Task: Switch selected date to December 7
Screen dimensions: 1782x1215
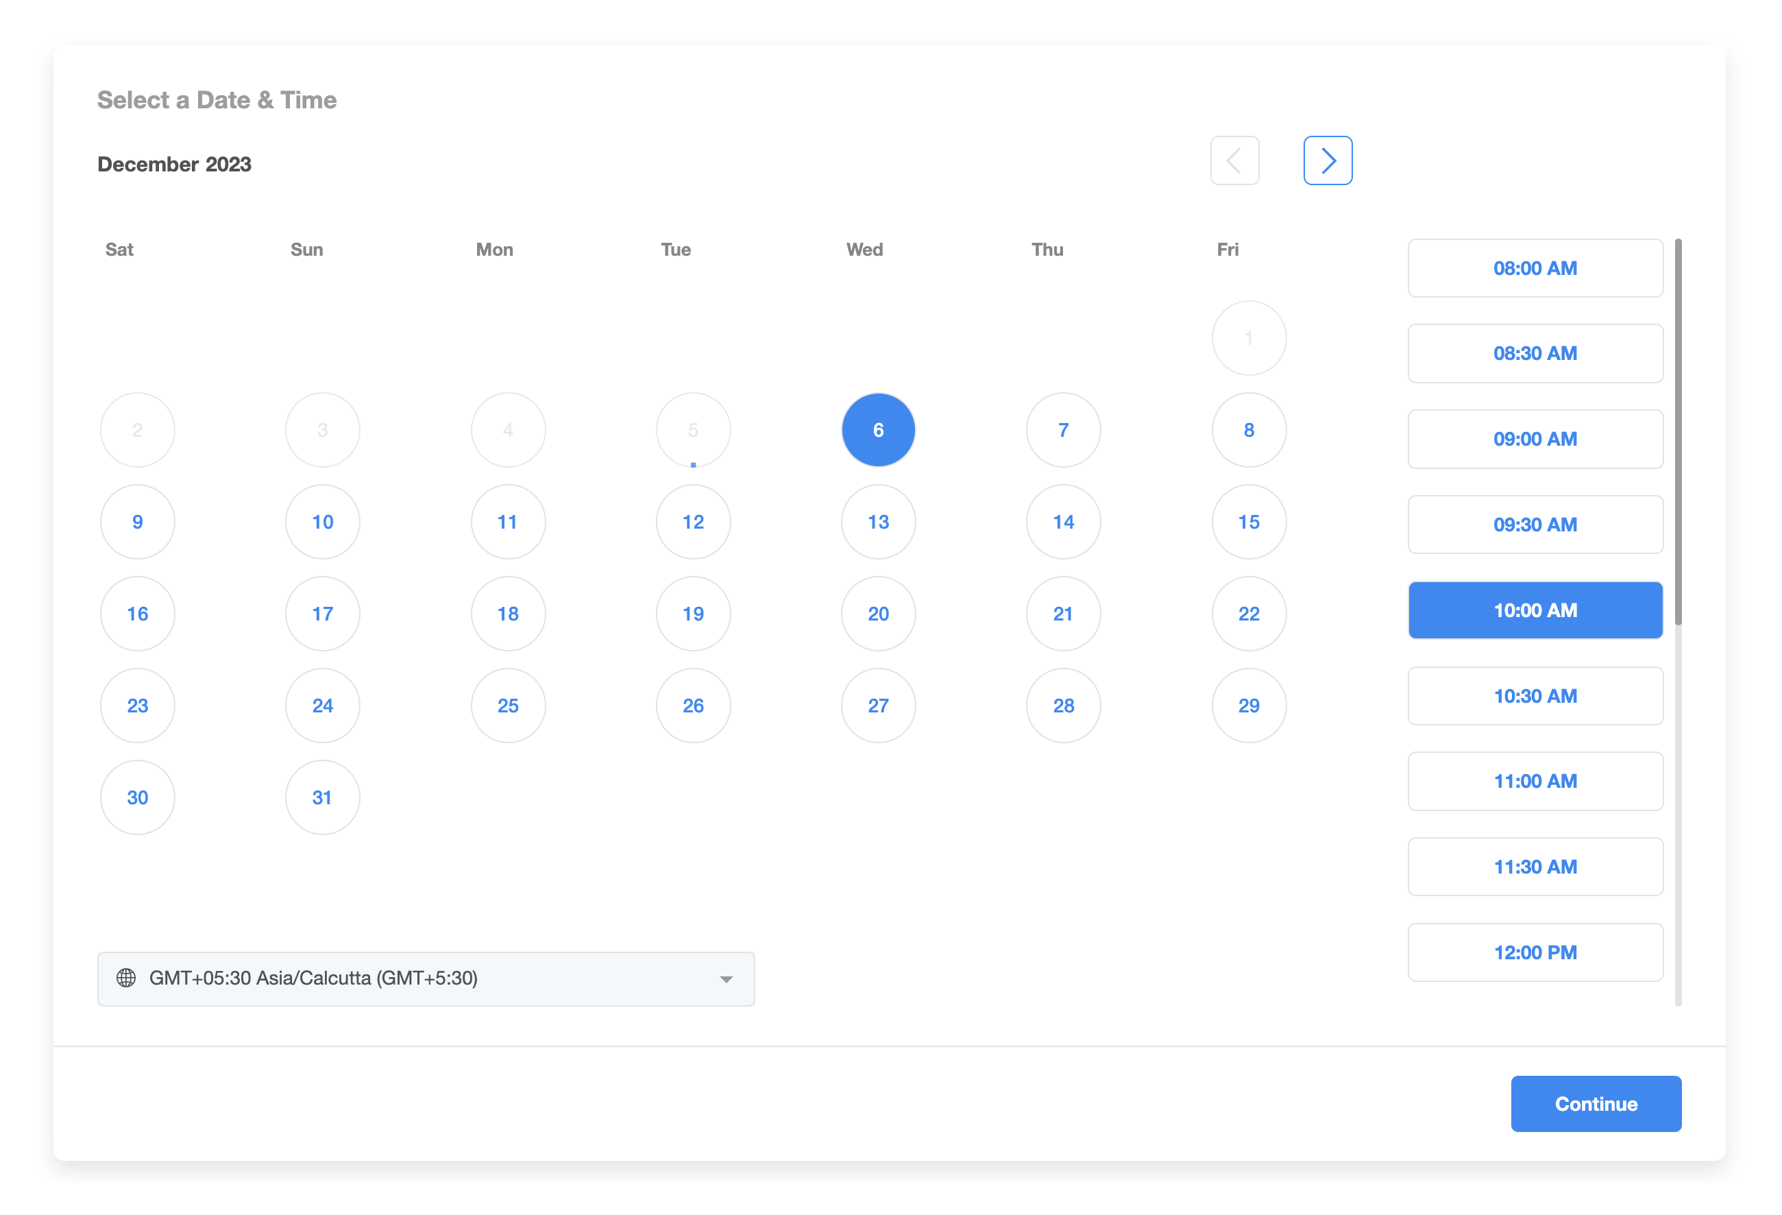Action: point(1063,431)
